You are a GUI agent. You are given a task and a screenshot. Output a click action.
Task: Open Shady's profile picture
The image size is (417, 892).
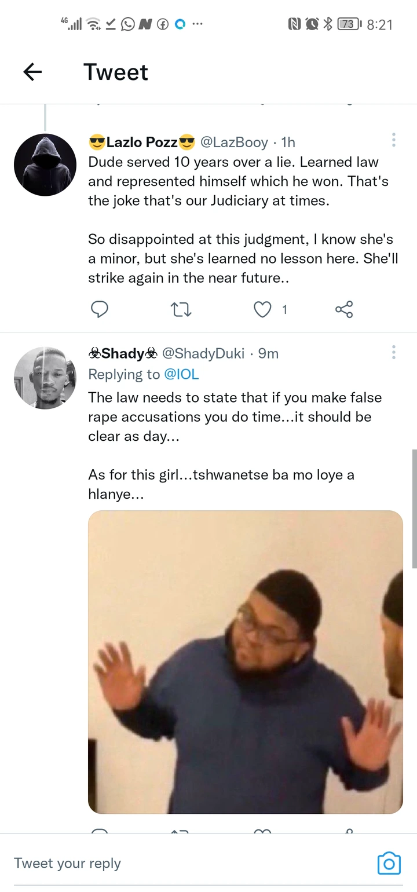(45, 378)
